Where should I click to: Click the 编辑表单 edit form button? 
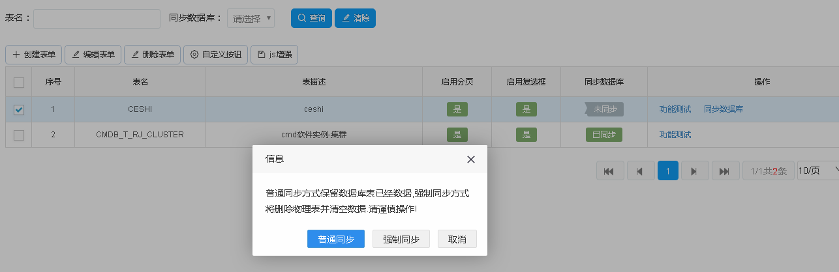pyautogui.click(x=93, y=55)
